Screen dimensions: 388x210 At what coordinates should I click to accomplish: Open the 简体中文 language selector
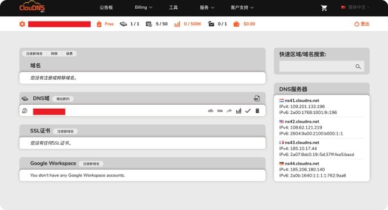[x=355, y=7]
